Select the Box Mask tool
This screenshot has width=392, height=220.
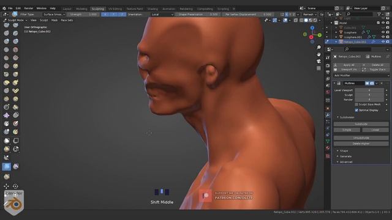pos(7,141)
